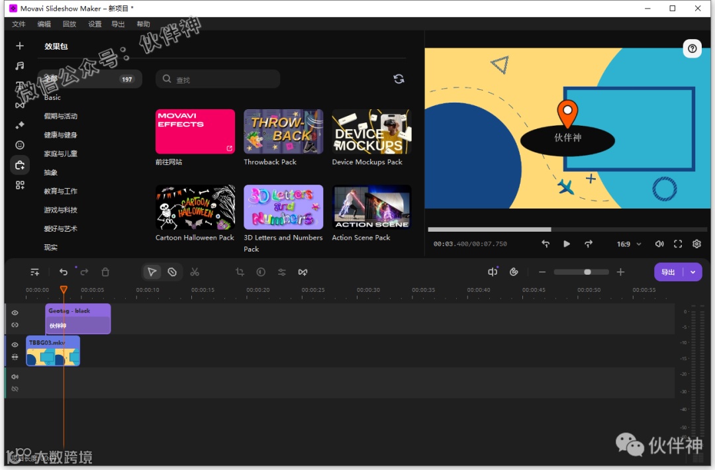Toggle fullscreen preview icon
Screen dimensions: 715x470
[x=678, y=244]
